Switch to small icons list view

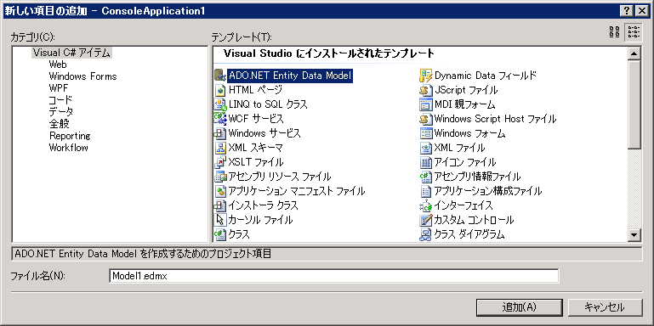tap(633, 31)
